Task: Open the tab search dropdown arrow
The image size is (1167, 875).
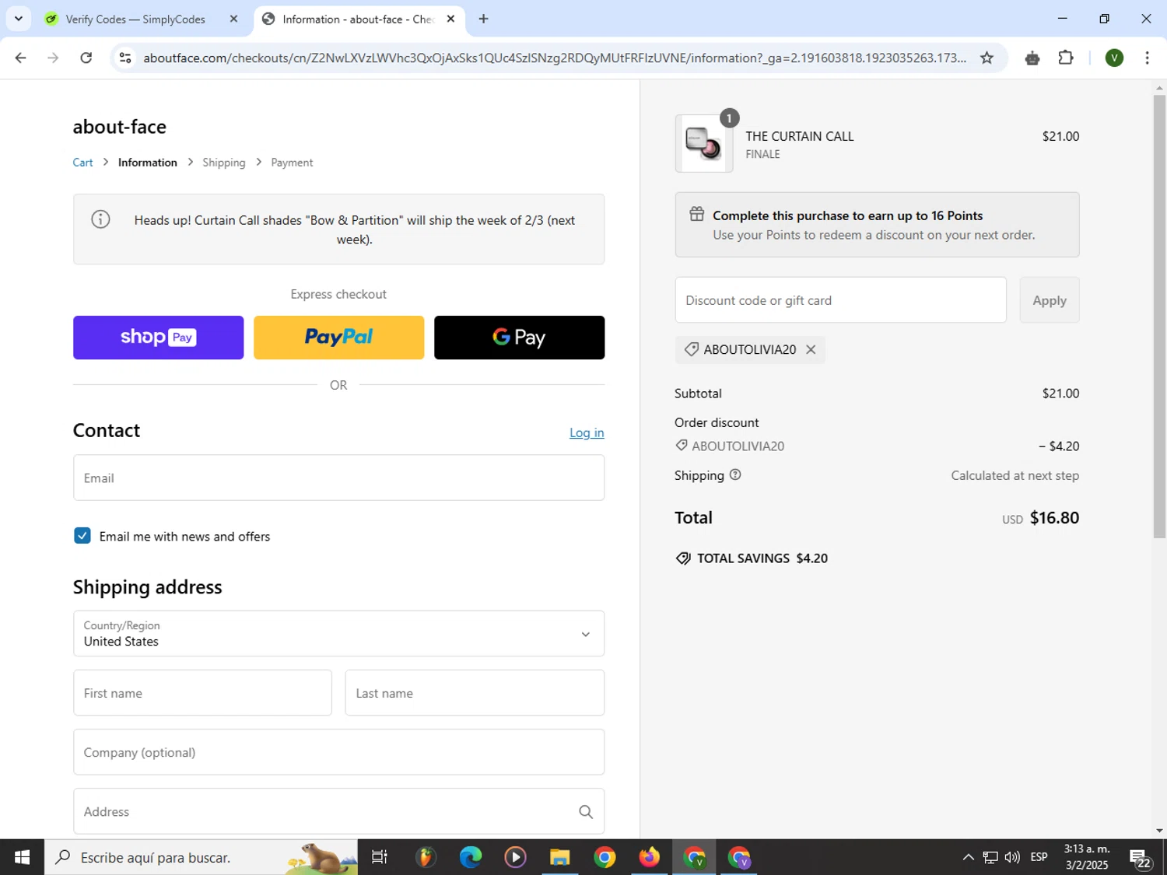Action: [18, 19]
